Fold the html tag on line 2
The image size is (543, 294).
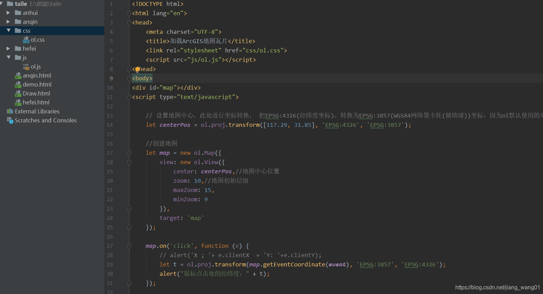coord(129,13)
